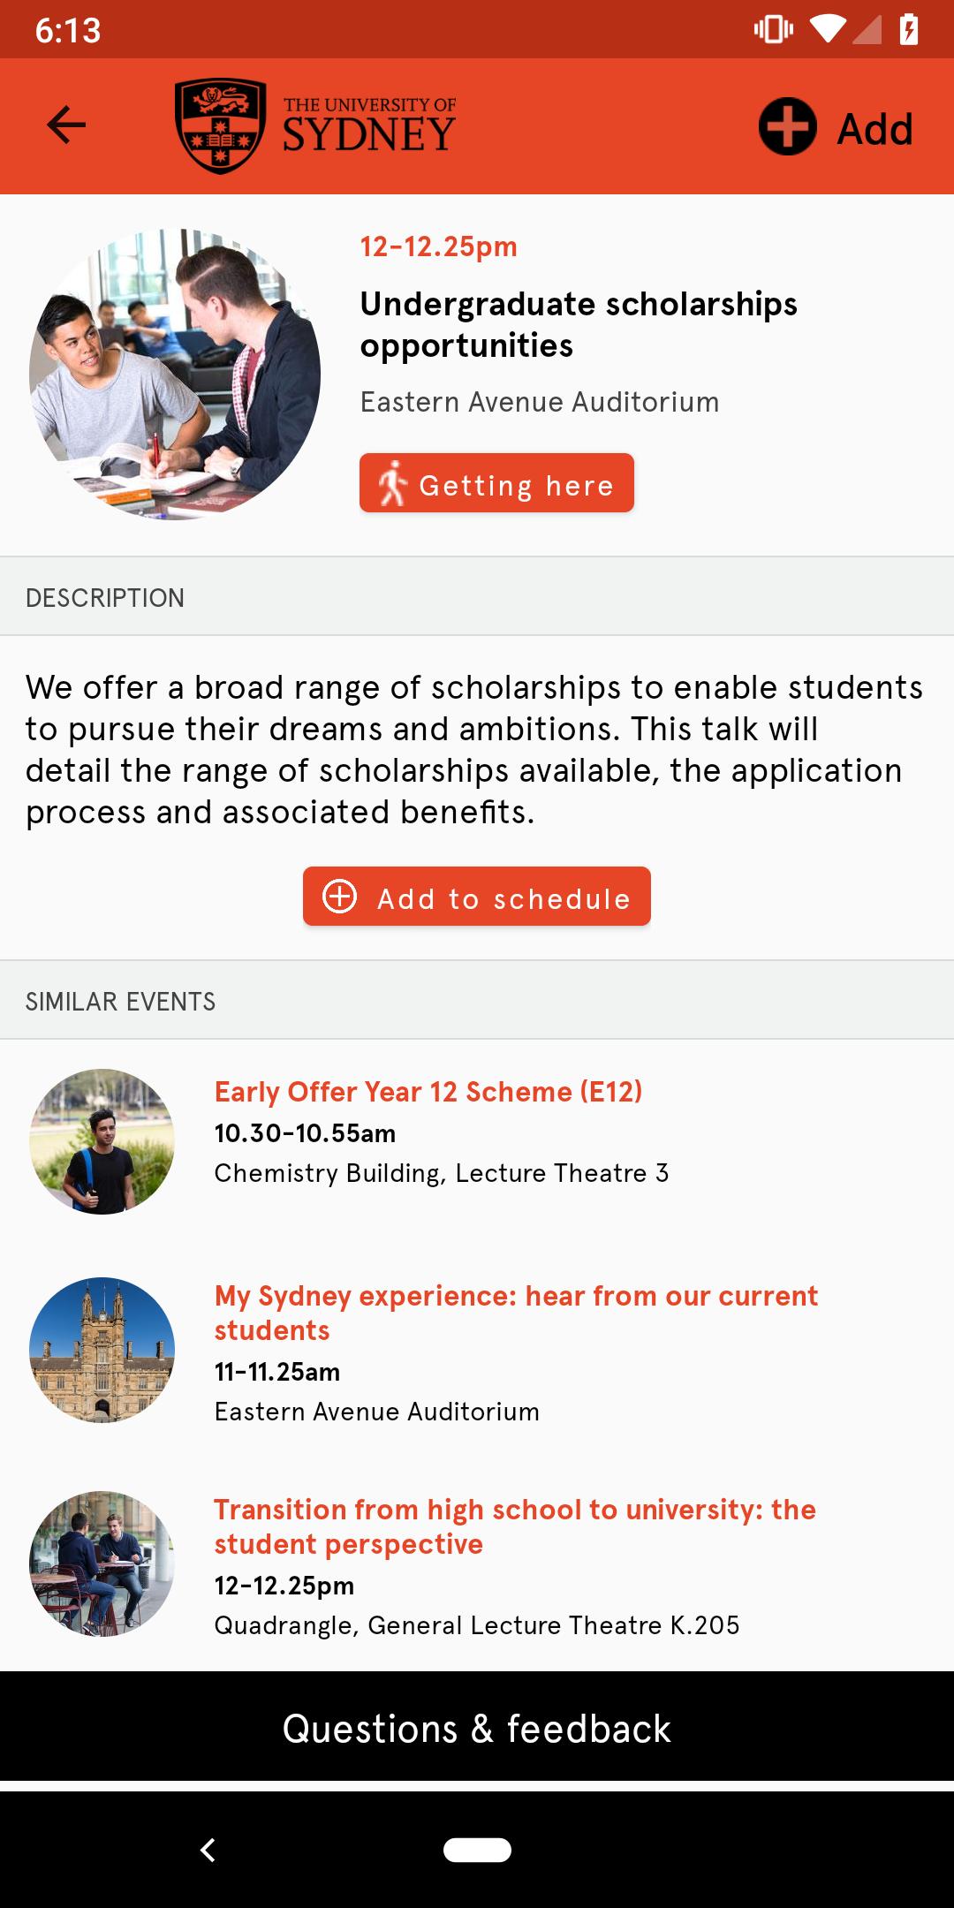Tap the Add label in the header

[874, 129]
